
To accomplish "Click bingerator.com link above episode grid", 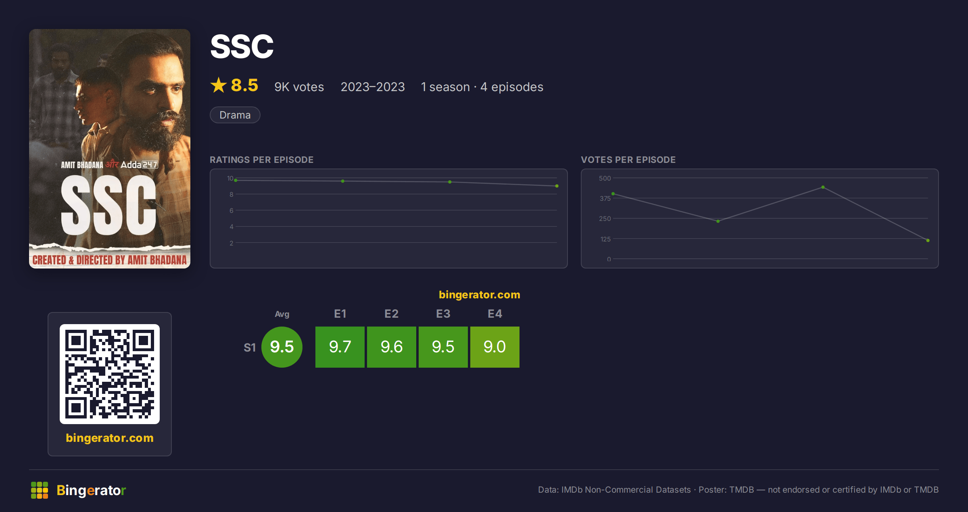I will coord(480,295).
